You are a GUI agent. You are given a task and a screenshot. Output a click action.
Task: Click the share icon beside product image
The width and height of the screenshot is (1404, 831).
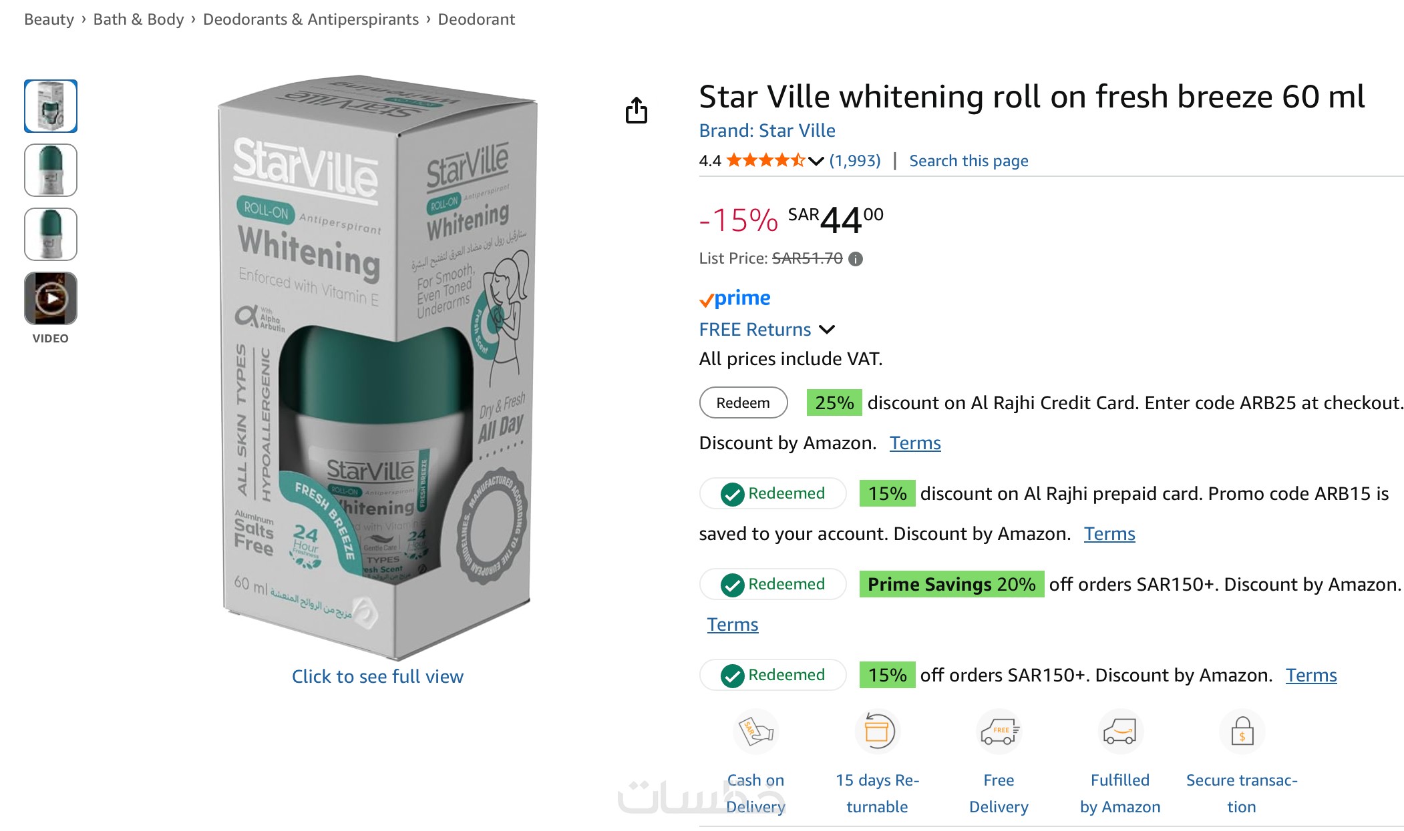pos(636,111)
